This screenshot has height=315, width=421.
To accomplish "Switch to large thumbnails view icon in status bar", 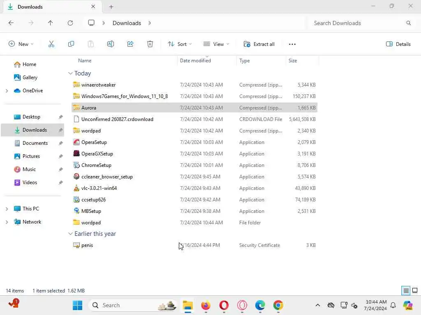I will tap(415, 290).
